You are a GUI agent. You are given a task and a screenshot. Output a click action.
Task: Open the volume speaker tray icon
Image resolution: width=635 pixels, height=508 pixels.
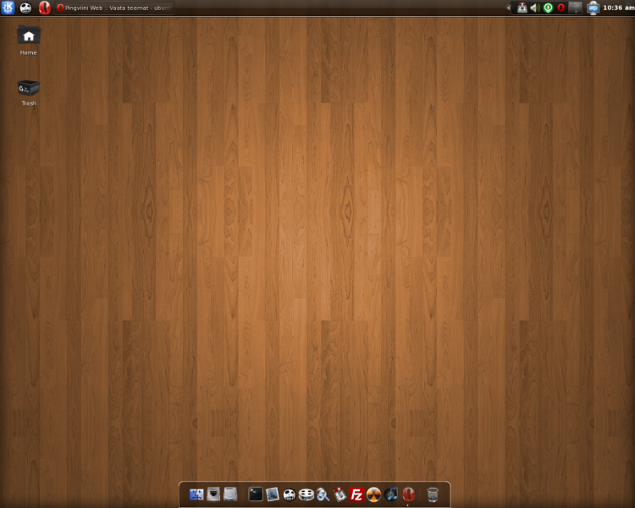click(x=535, y=8)
